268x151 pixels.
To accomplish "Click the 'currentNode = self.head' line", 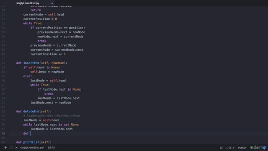I will pyautogui.click(x=44, y=15).
